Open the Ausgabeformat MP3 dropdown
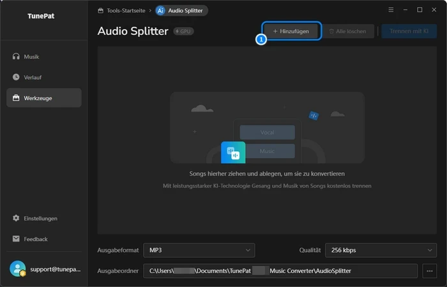Viewport: 447px width, 287px height. pos(199,250)
